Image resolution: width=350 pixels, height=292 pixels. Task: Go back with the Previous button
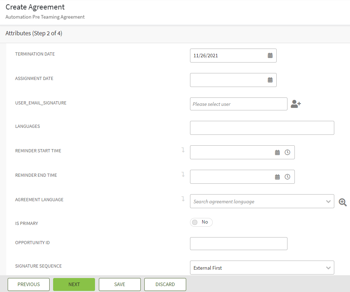tap(29, 284)
